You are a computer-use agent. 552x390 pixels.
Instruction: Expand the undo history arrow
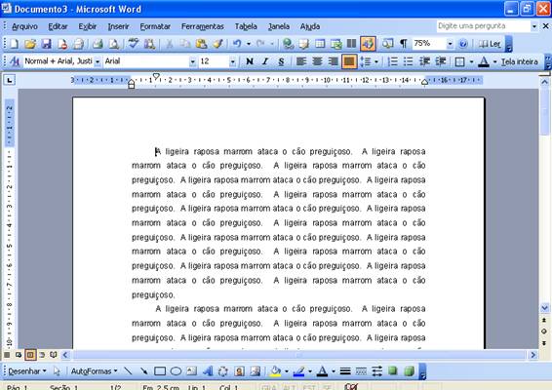(248, 44)
